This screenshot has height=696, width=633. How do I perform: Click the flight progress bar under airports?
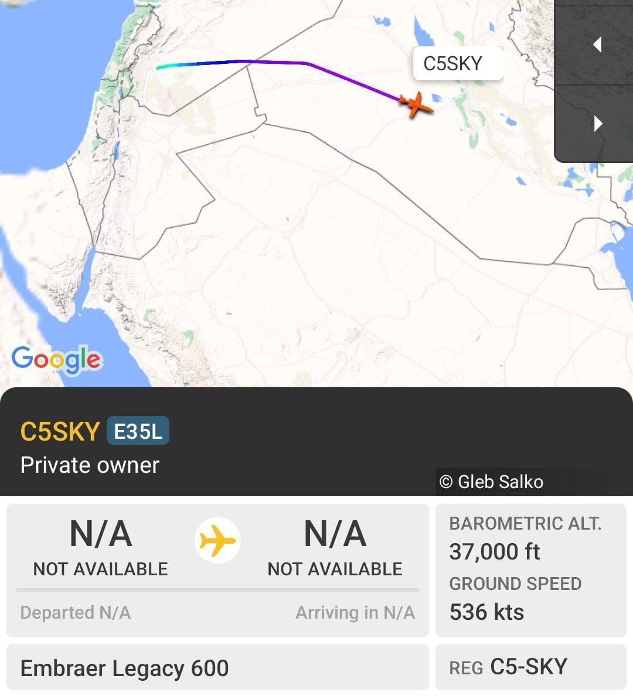(217, 590)
